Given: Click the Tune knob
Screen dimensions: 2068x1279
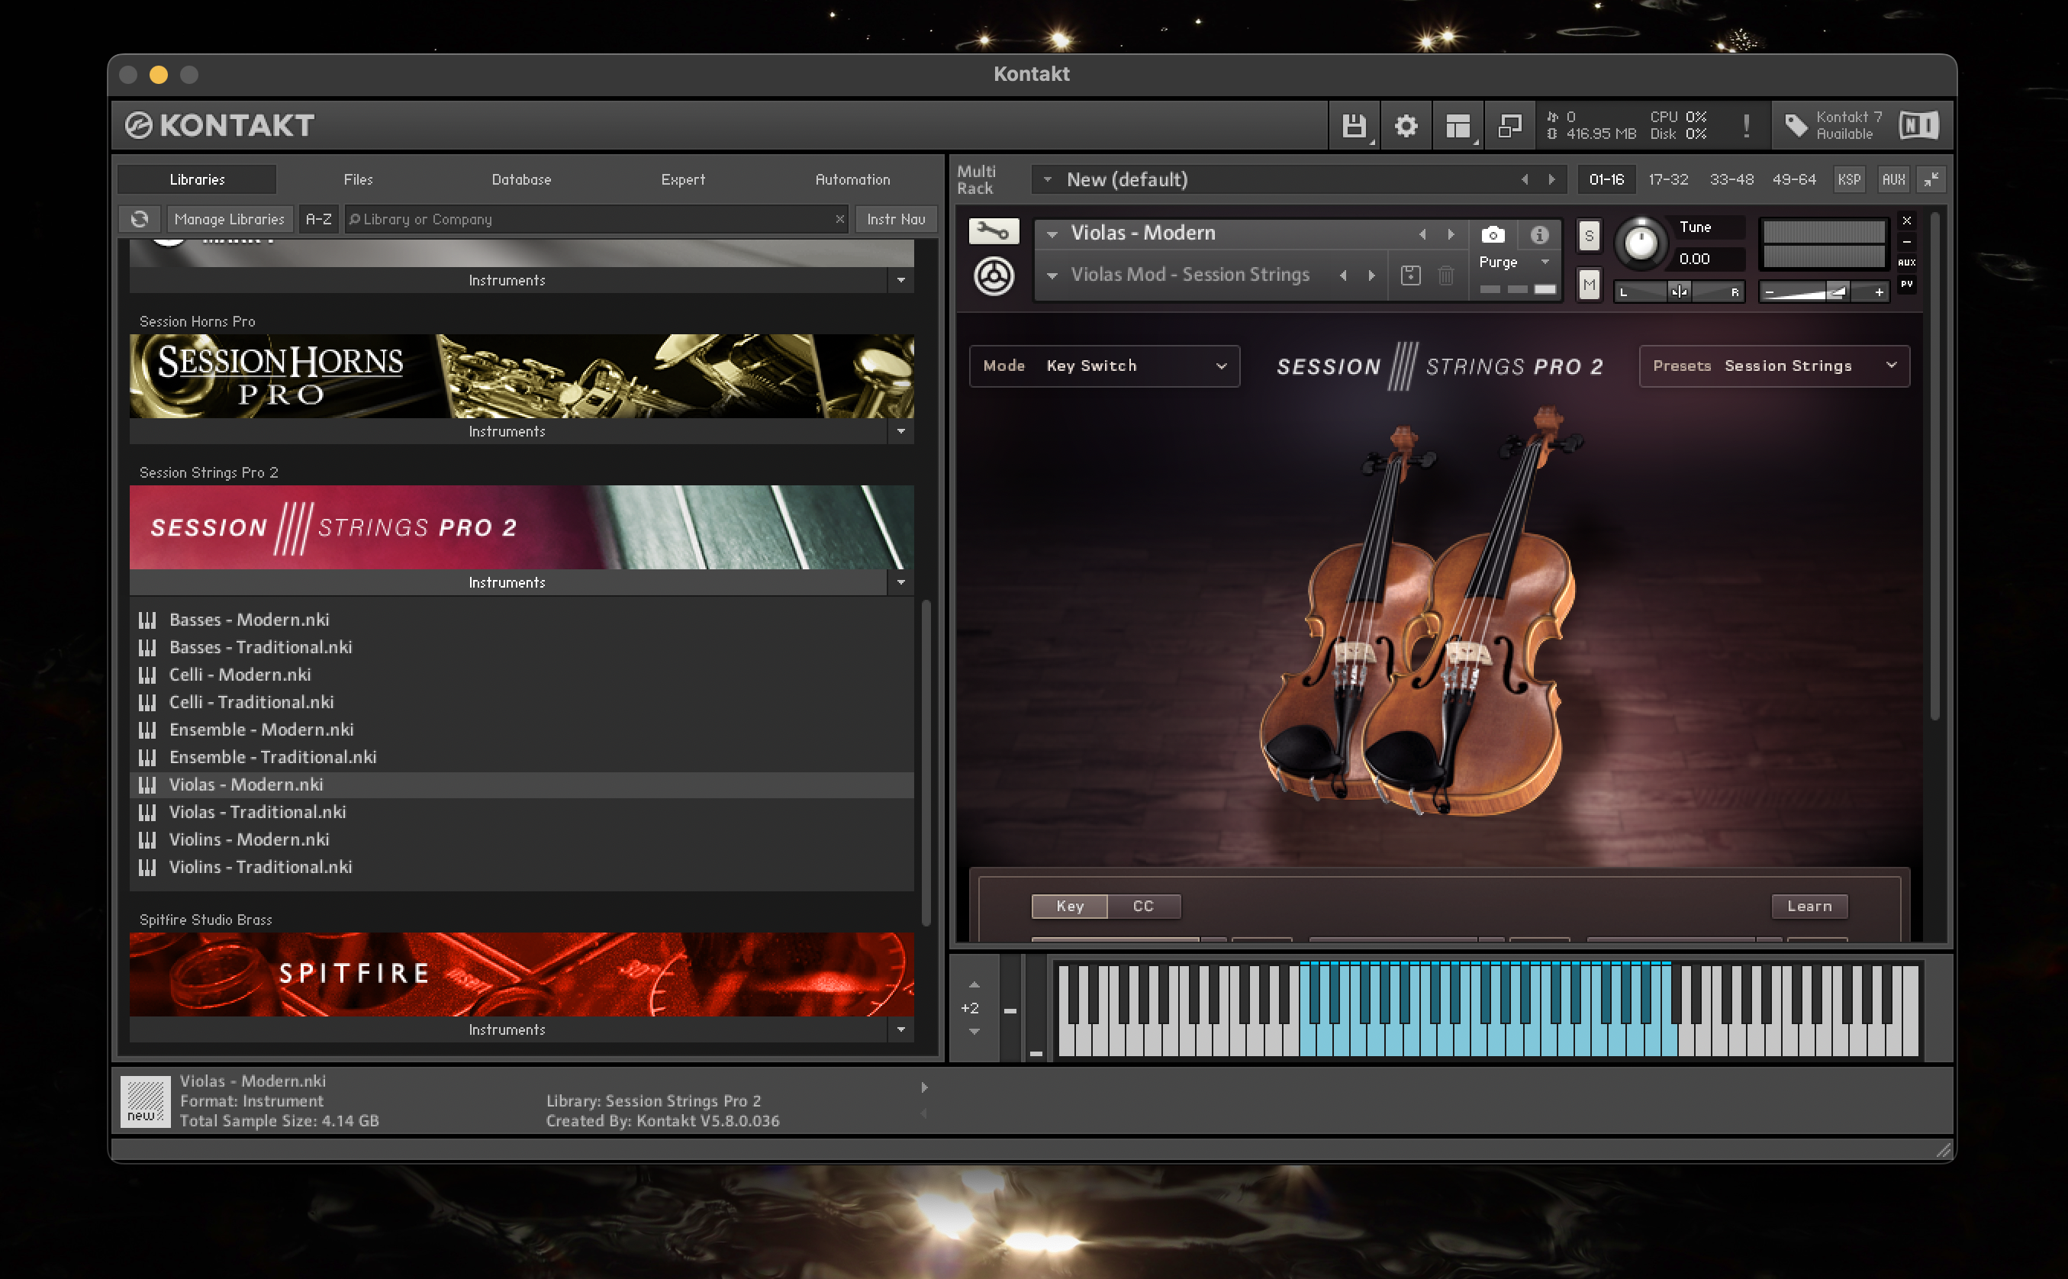Looking at the screenshot, I should (x=1641, y=243).
